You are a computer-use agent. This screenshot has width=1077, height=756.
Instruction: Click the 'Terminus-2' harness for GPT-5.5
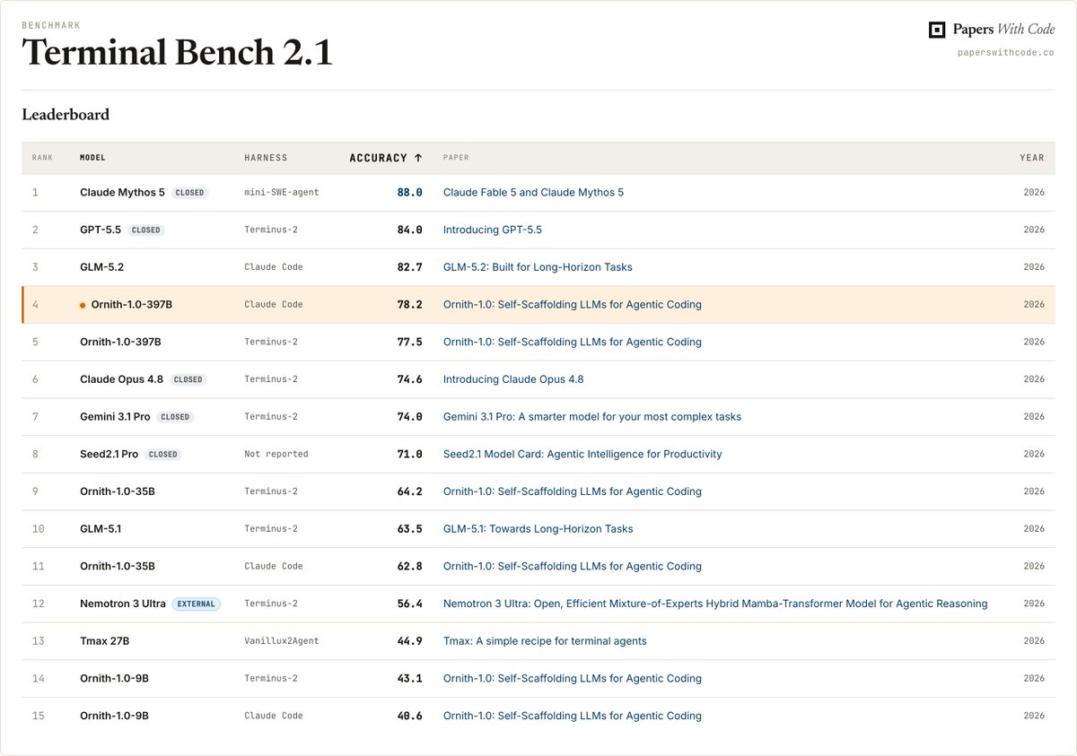271,230
